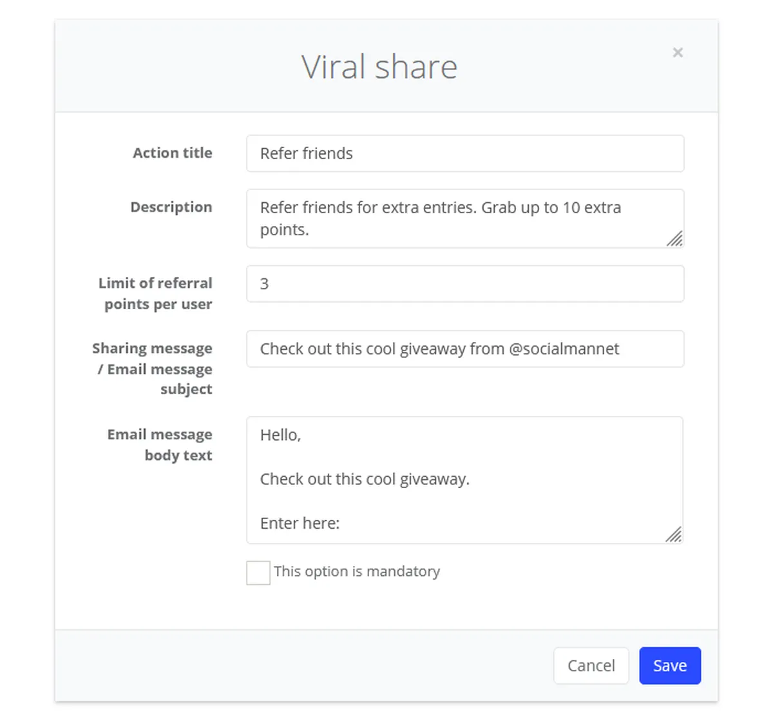Click the "Viral share" dialog heading
The width and height of the screenshot is (773, 722).
379,67
